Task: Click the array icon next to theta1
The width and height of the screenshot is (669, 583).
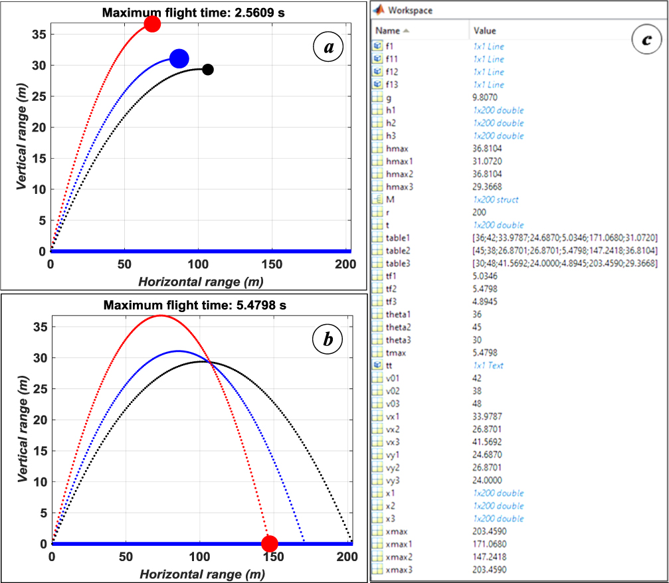Action: tap(377, 314)
